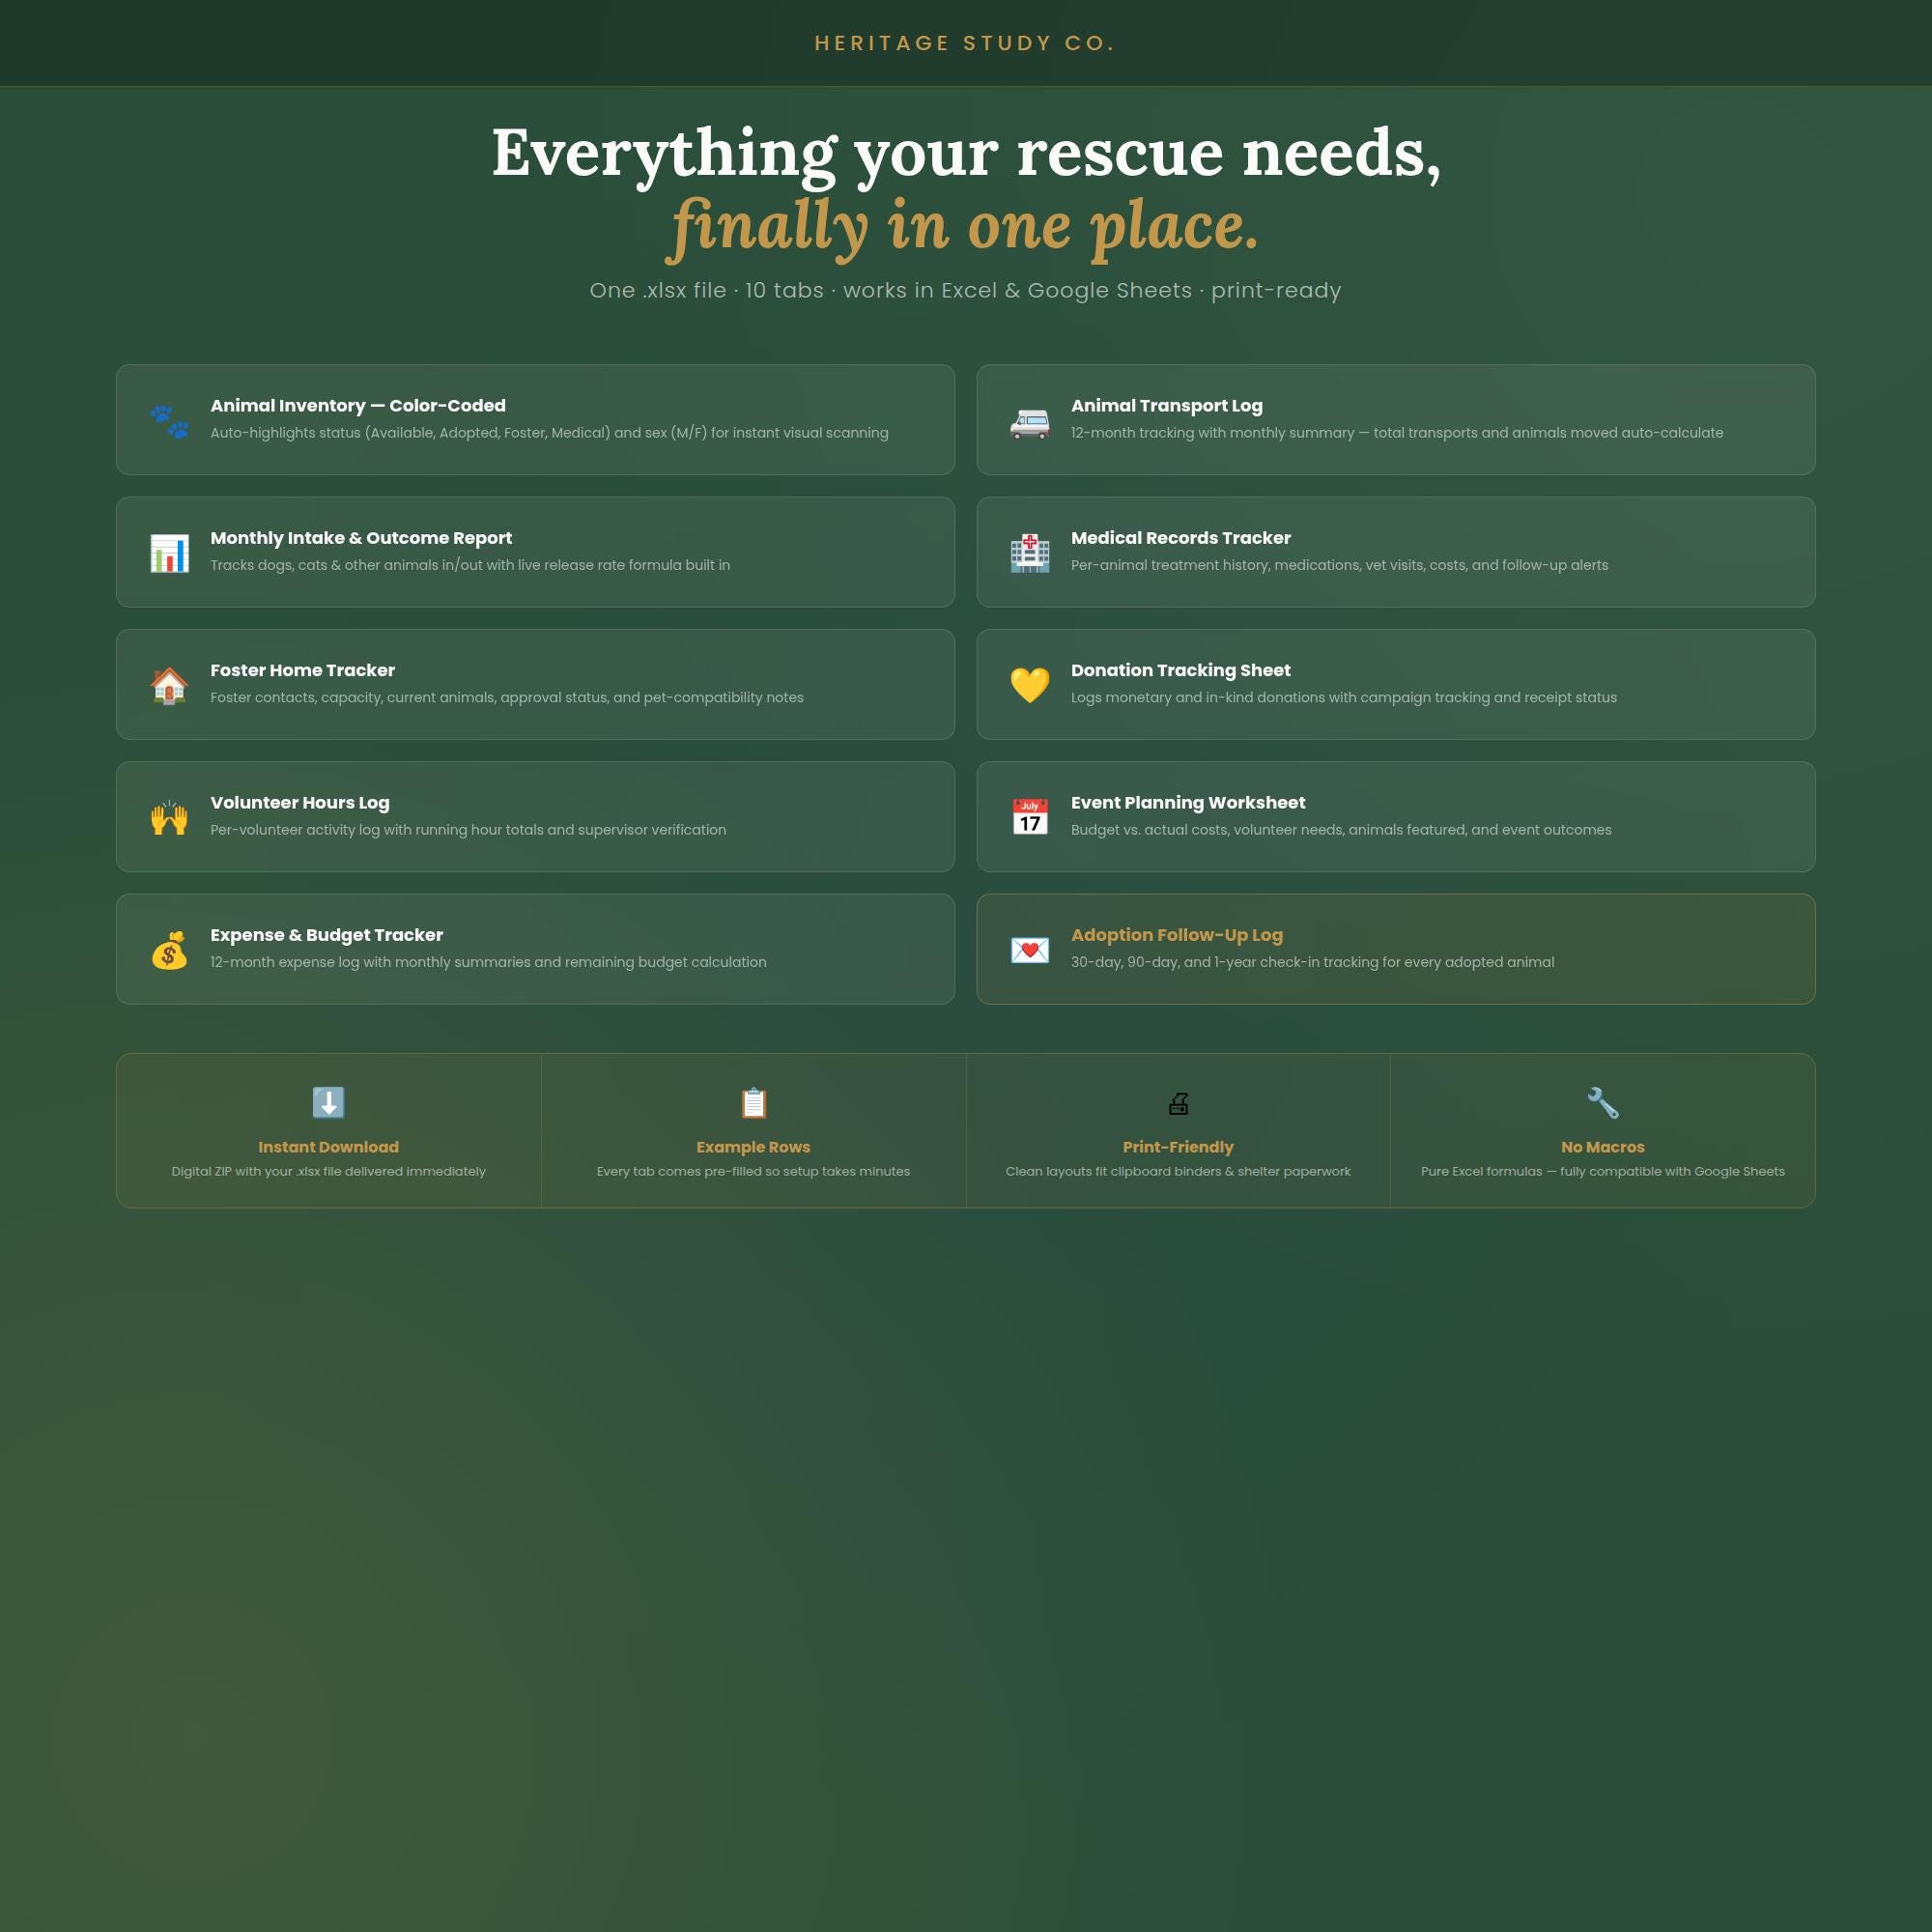Click the Instant Download label
The height and width of the screenshot is (1932, 1932).
pyautogui.click(x=328, y=1147)
